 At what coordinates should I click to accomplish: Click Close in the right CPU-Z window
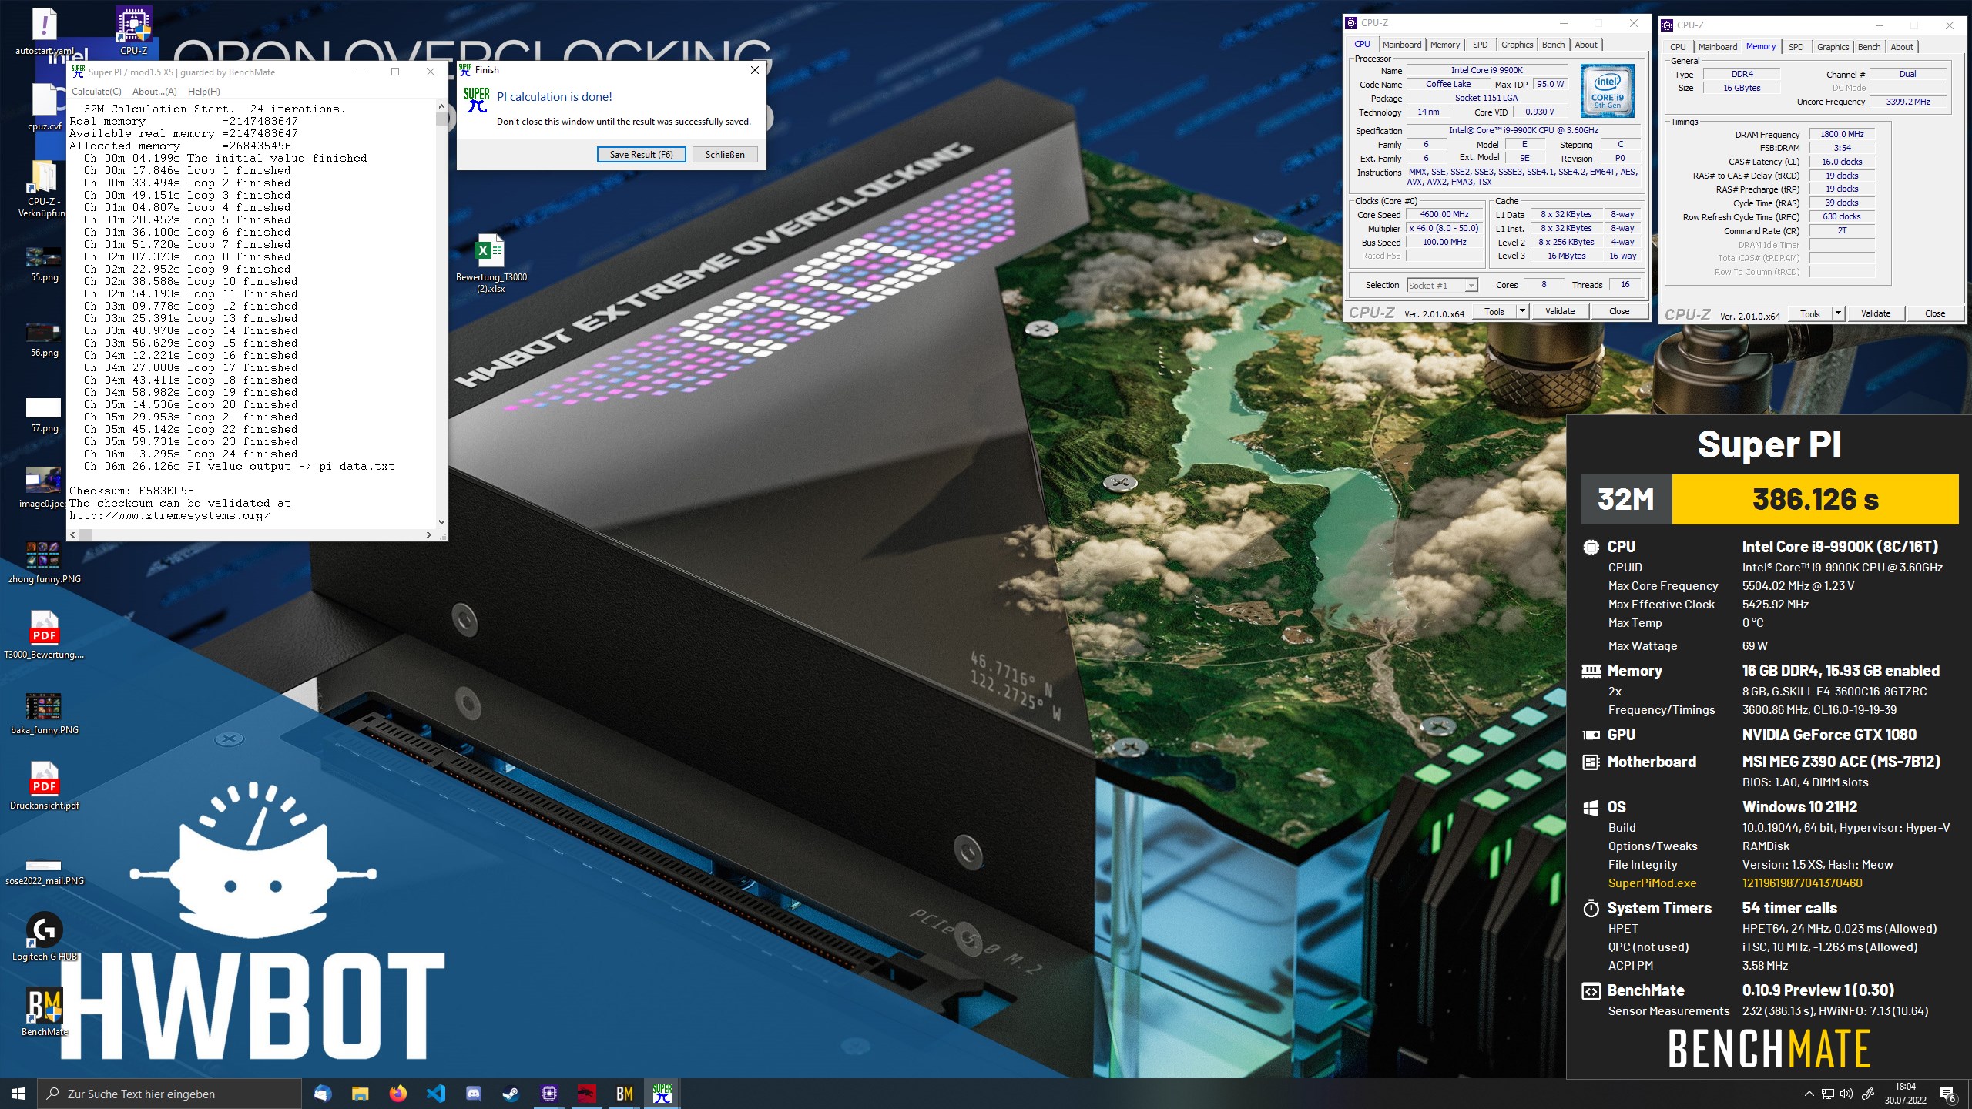pos(1935,313)
